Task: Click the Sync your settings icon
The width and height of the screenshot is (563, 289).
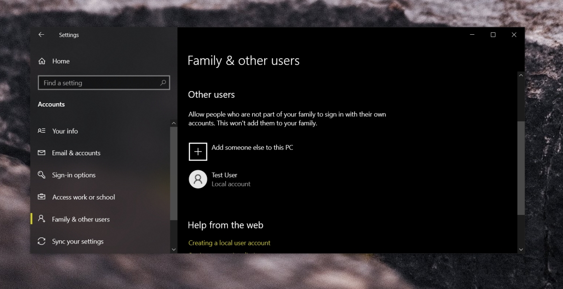Action: (x=42, y=241)
